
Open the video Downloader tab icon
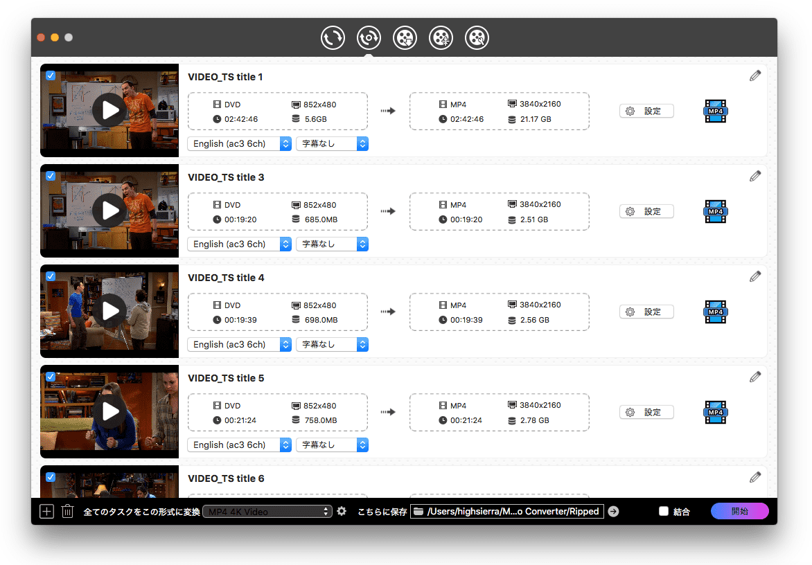[x=405, y=37]
